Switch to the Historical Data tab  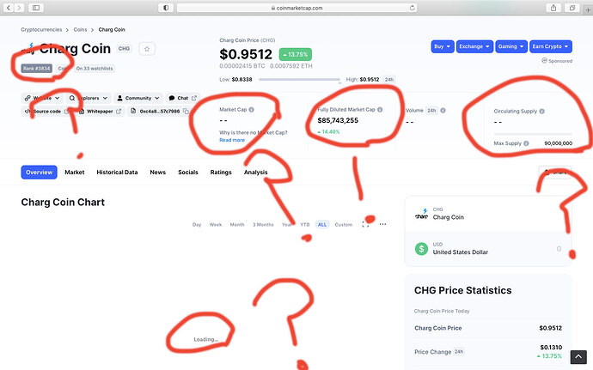click(117, 172)
